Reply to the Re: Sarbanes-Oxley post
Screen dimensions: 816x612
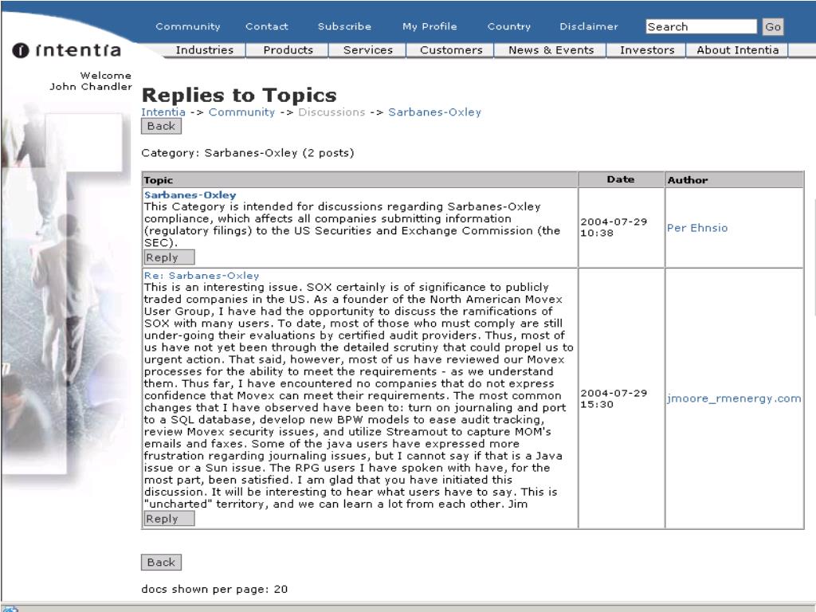169,518
